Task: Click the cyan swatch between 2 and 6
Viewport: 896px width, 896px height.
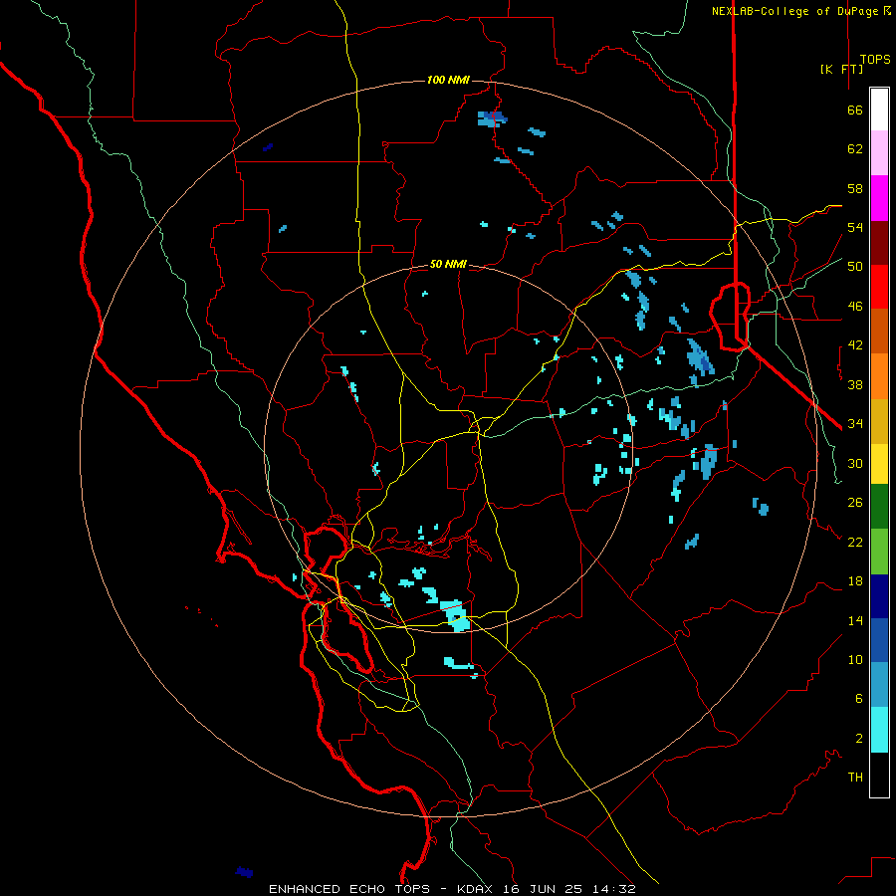Action: click(879, 730)
